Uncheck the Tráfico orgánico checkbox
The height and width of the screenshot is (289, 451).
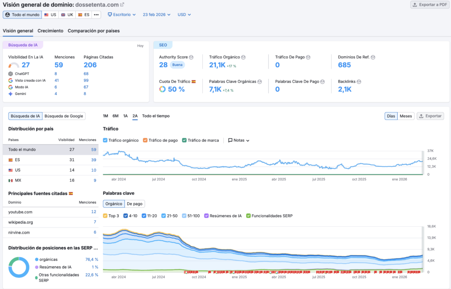pos(105,141)
